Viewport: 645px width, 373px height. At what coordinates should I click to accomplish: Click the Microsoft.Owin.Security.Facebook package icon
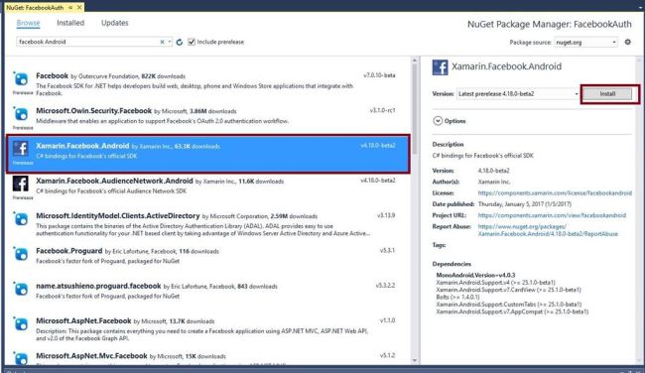click(21, 113)
